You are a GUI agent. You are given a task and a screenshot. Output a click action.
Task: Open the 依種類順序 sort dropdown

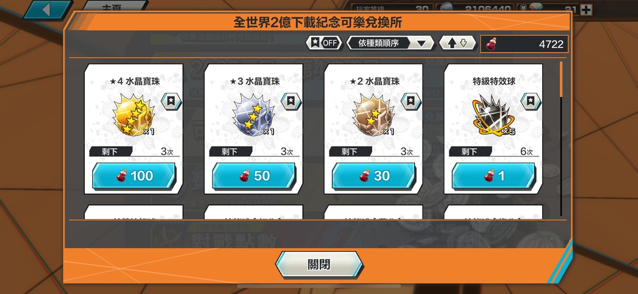[x=390, y=43]
